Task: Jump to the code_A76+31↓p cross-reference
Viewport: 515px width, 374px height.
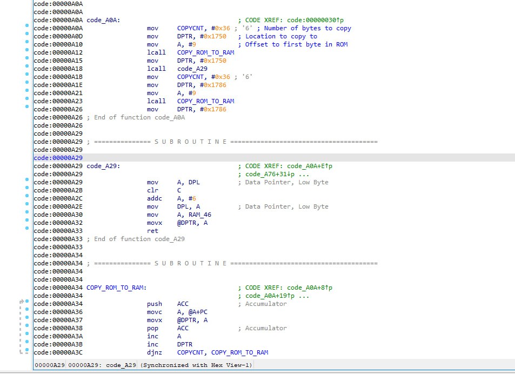Action: (271, 174)
